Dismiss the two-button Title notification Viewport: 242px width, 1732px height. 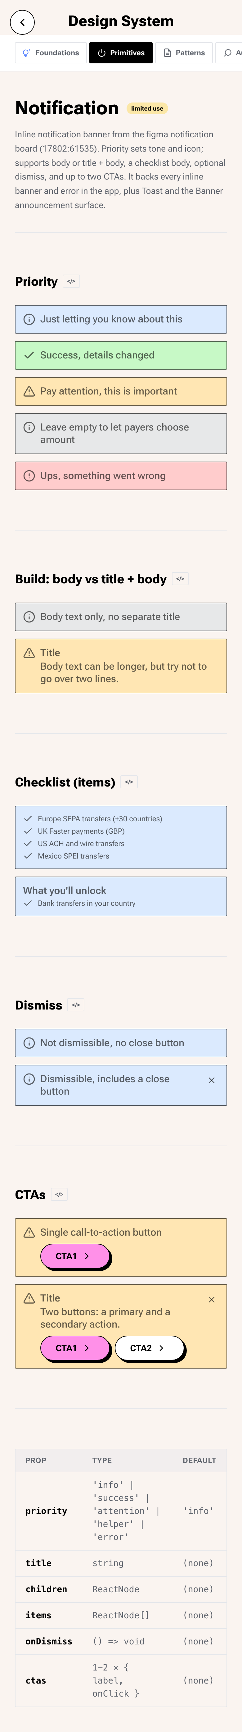pos(212,1300)
